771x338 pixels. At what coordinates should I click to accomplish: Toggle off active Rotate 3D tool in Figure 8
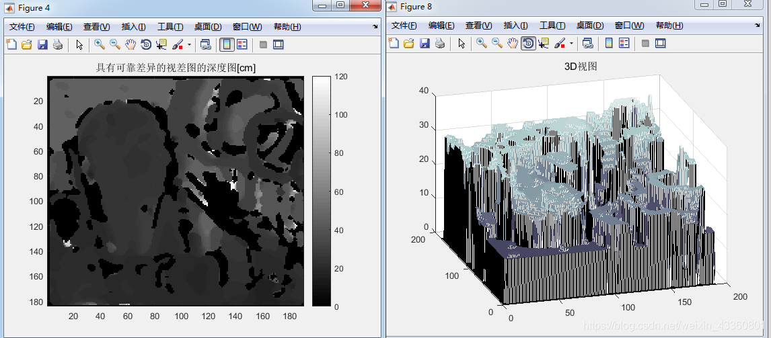tap(528, 44)
